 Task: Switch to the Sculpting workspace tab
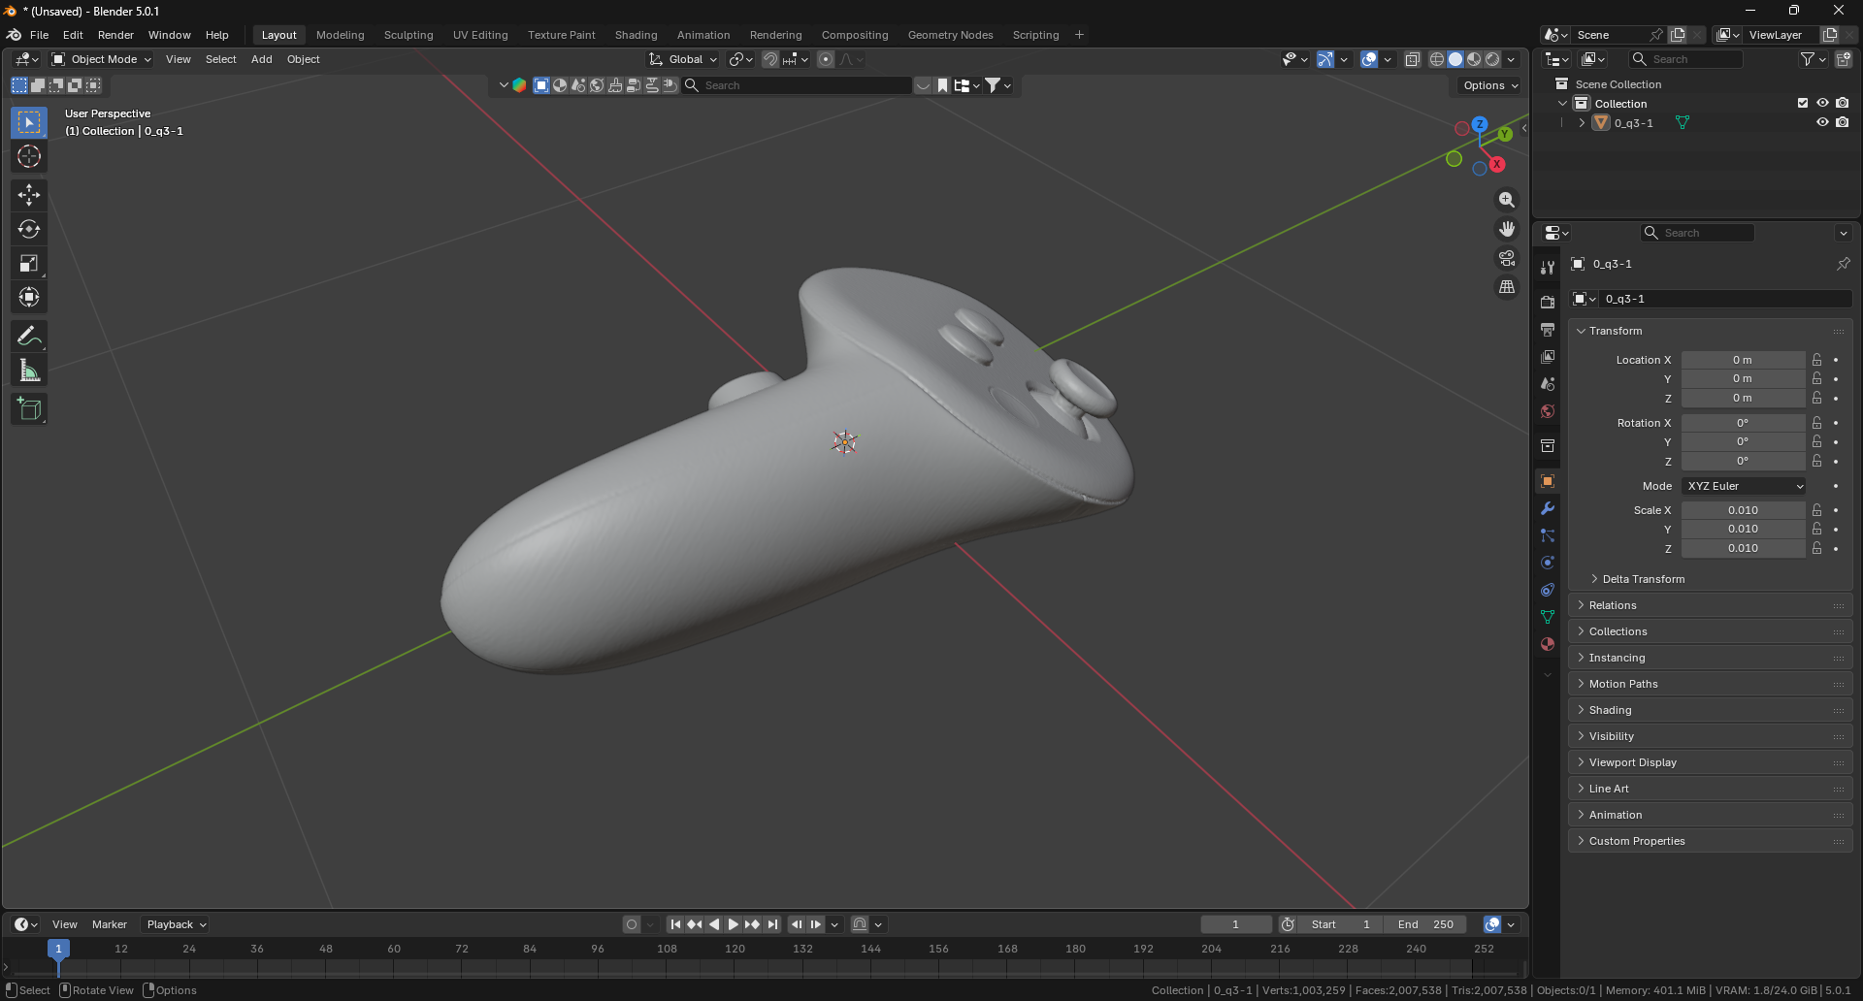coord(409,34)
